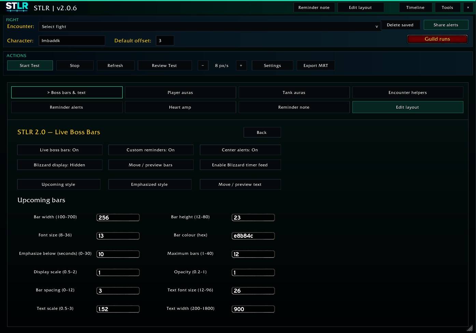Screen dimensions: 476x333
Task: Open the Encounter Select fight dropdown
Action: coord(210,27)
